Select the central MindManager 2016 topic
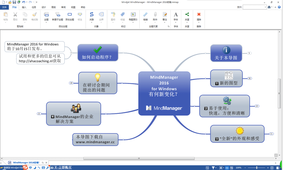 coord(164,94)
